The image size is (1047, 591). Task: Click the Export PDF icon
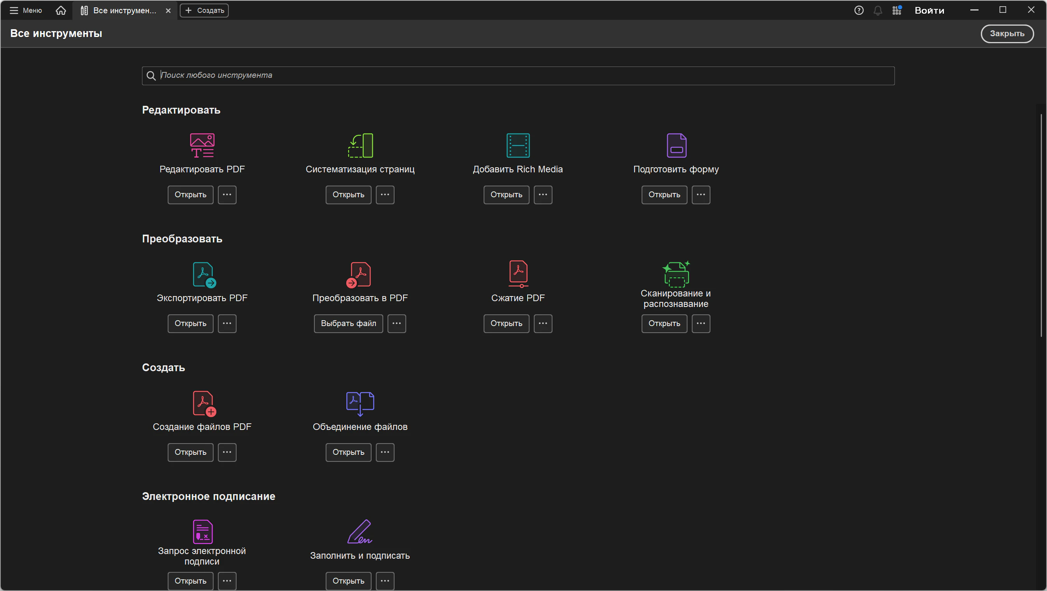203,274
